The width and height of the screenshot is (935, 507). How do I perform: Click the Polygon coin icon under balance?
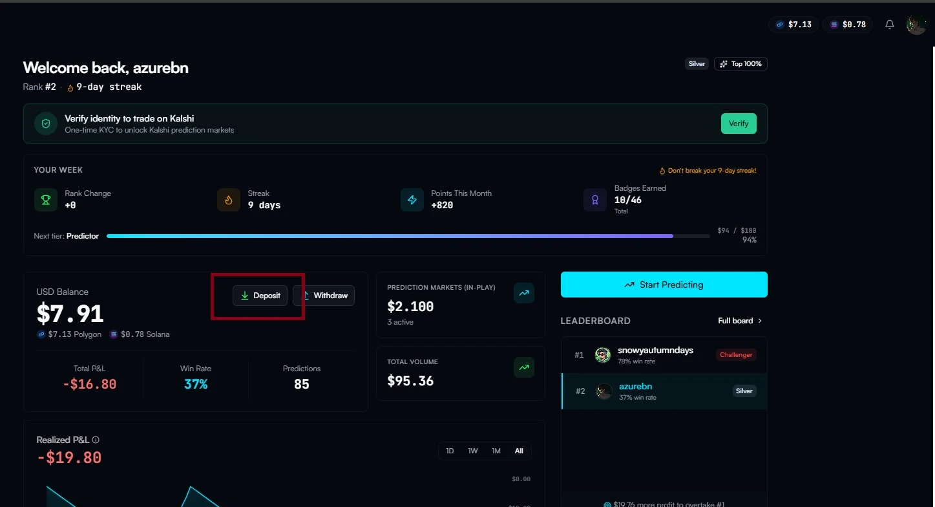point(41,334)
